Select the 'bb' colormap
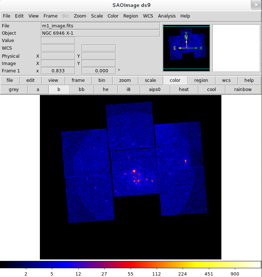Viewport: 262px width, 277px height. [81, 90]
